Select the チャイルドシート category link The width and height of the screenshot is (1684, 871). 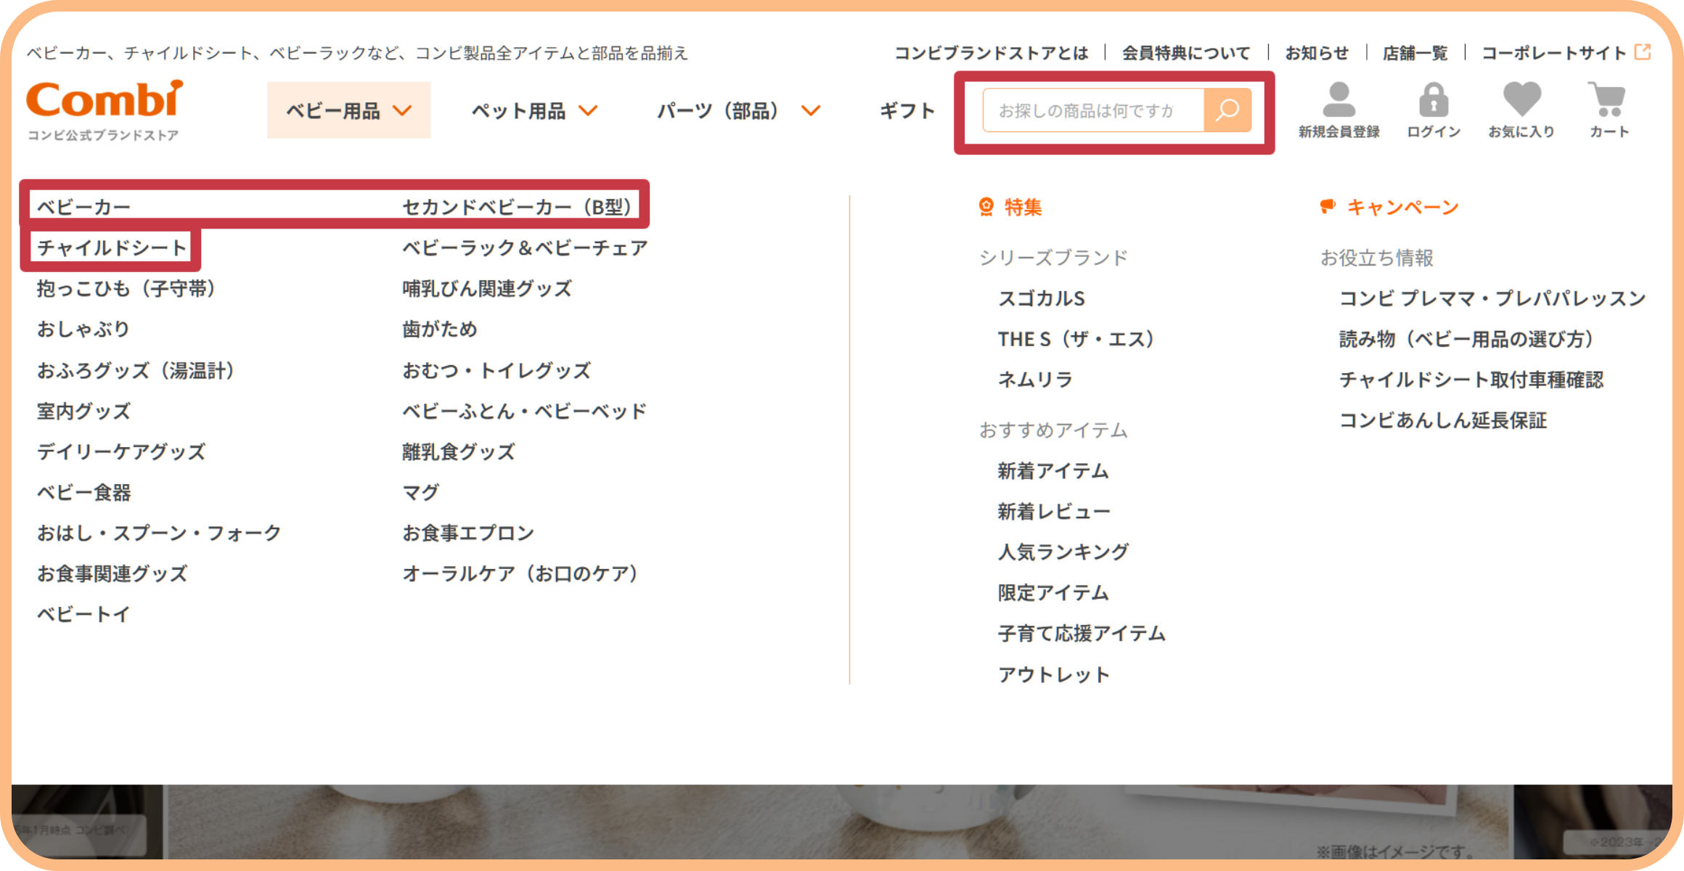tap(111, 247)
